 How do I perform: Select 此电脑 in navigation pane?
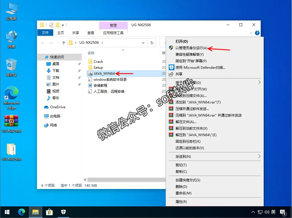[55, 116]
